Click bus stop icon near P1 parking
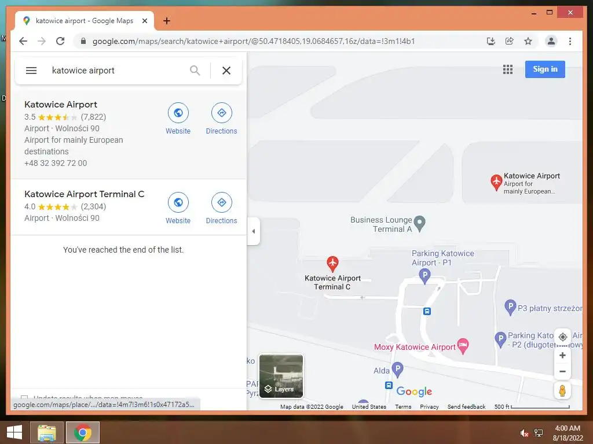The height and width of the screenshot is (444, 593). click(x=427, y=311)
